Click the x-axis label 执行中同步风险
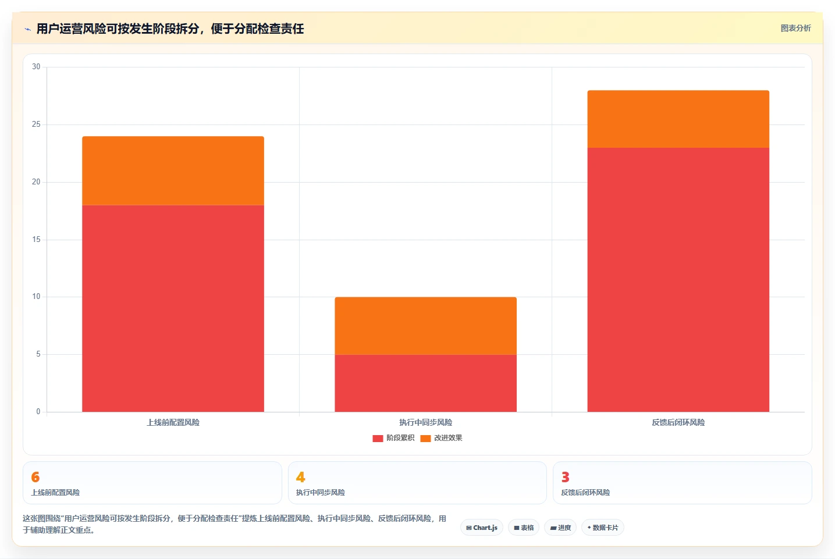Screen dimensions: 835x559 tap(425, 422)
